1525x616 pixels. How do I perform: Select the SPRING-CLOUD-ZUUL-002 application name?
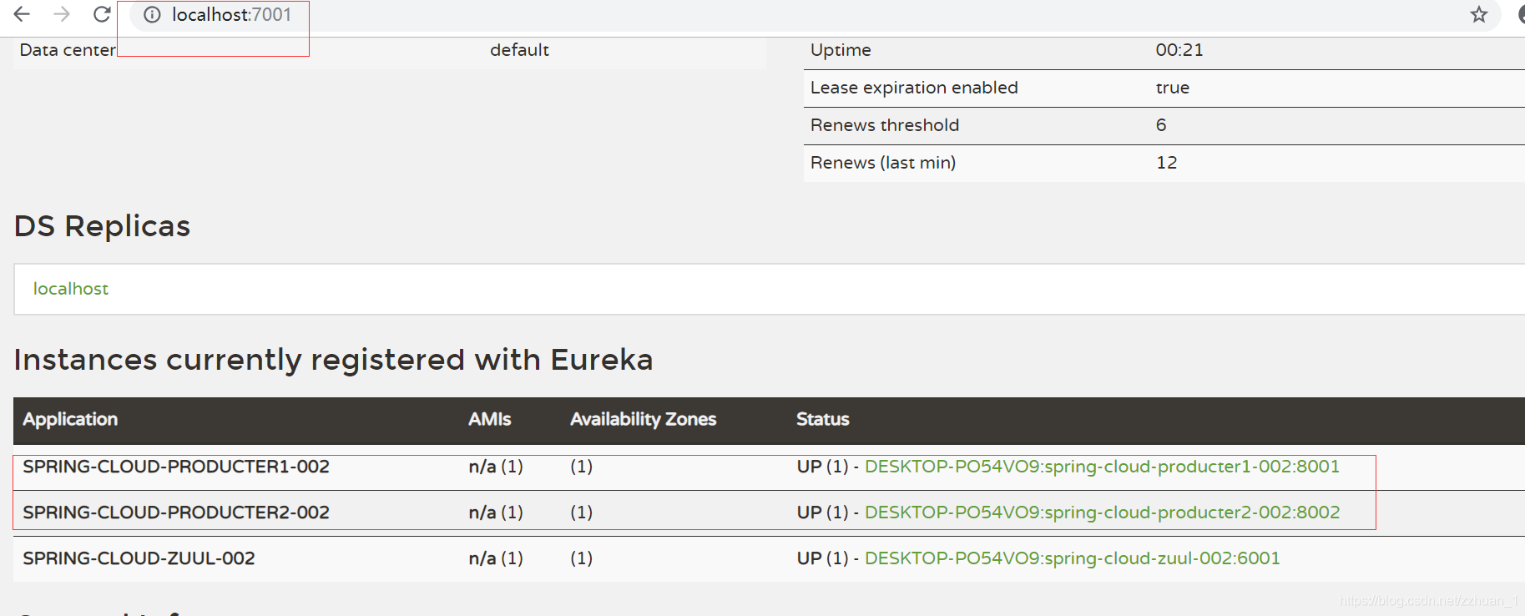139,558
